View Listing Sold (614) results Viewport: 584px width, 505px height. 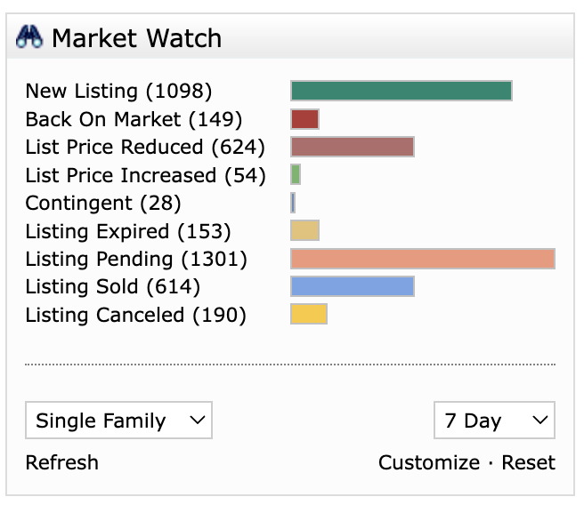click(x=112, y=286)
